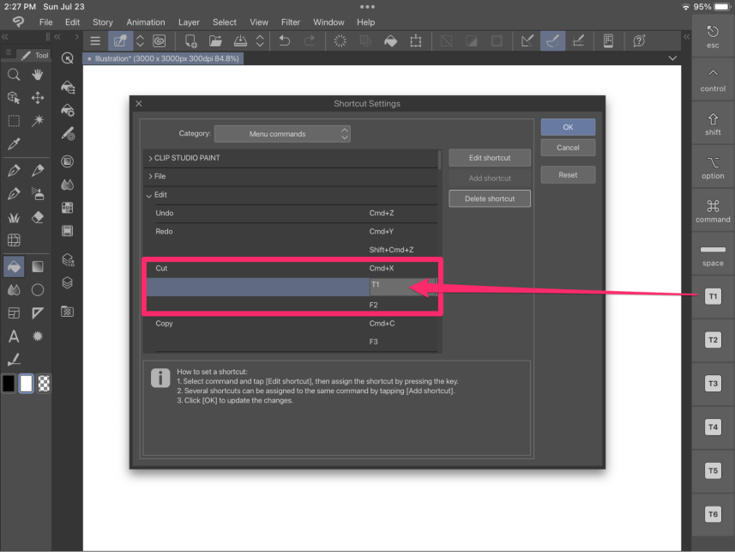The width and height of the screenshot is (735, 552).
Task: Click the Reset button
Action: coord(568,175)
